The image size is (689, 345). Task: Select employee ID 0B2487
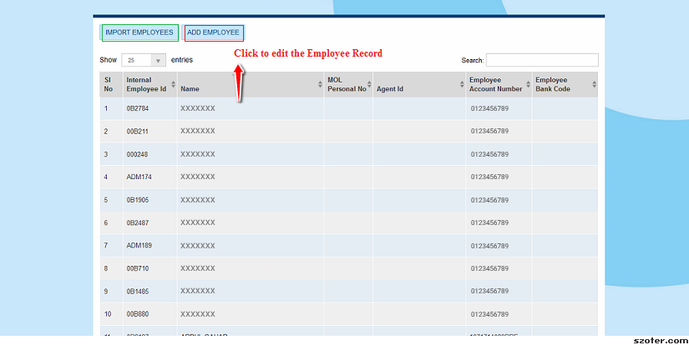138,223
